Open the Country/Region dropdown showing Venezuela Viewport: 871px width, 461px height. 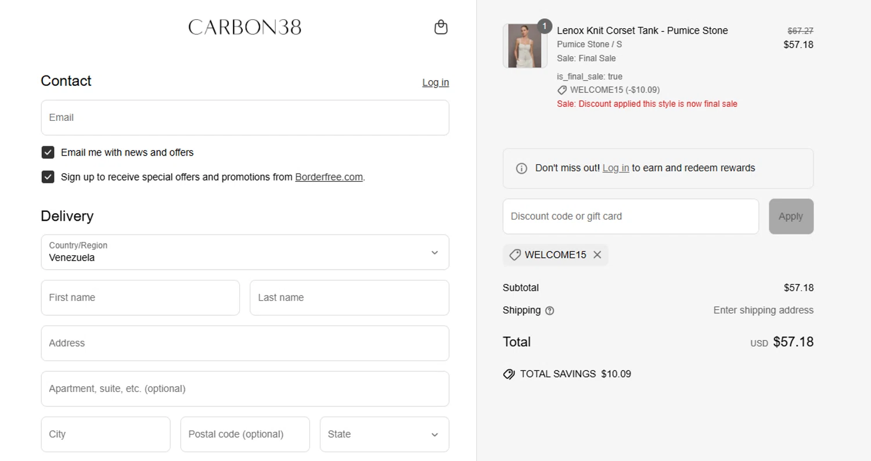(245, 253)
